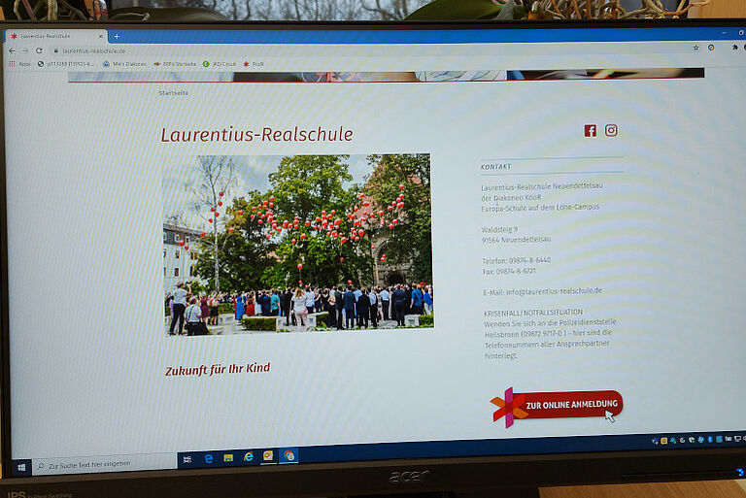
Task: Bookmark this page with the star icon
Action: pos(696,48)
